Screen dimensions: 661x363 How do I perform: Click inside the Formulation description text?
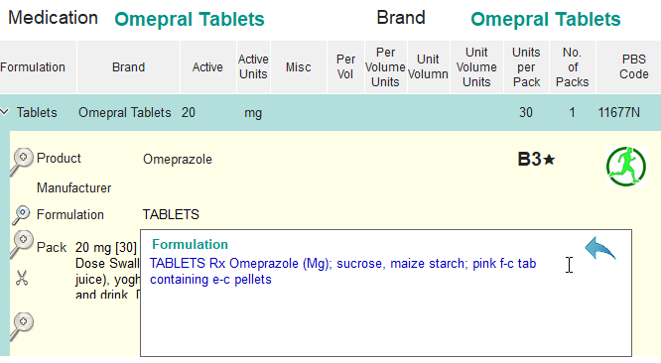pyautogui.click(x=342, y=271)
